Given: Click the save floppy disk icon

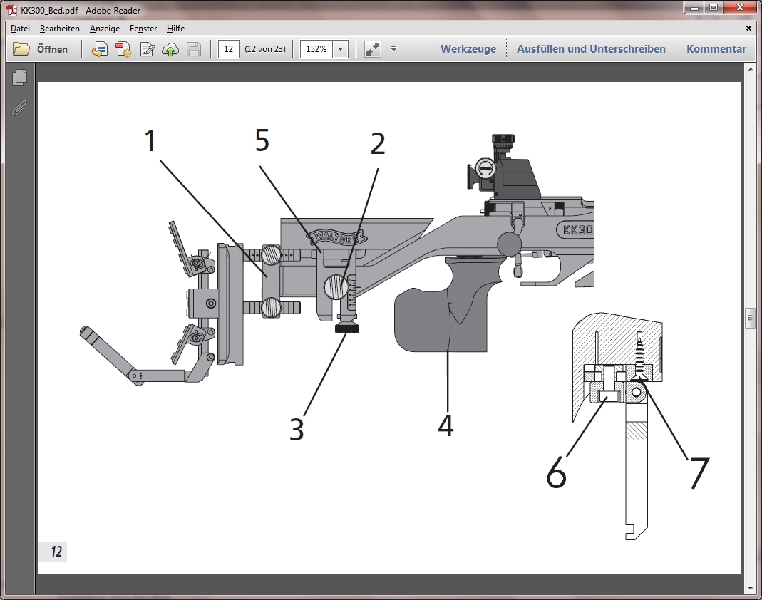Looking at the screenshot, I should 193,49.
